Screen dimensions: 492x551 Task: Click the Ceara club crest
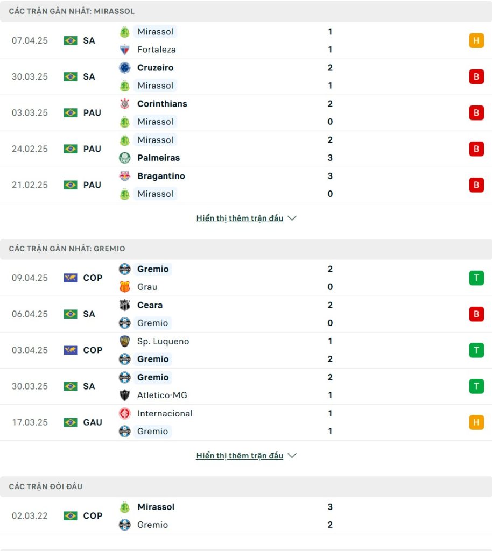(x=124, y=305)
